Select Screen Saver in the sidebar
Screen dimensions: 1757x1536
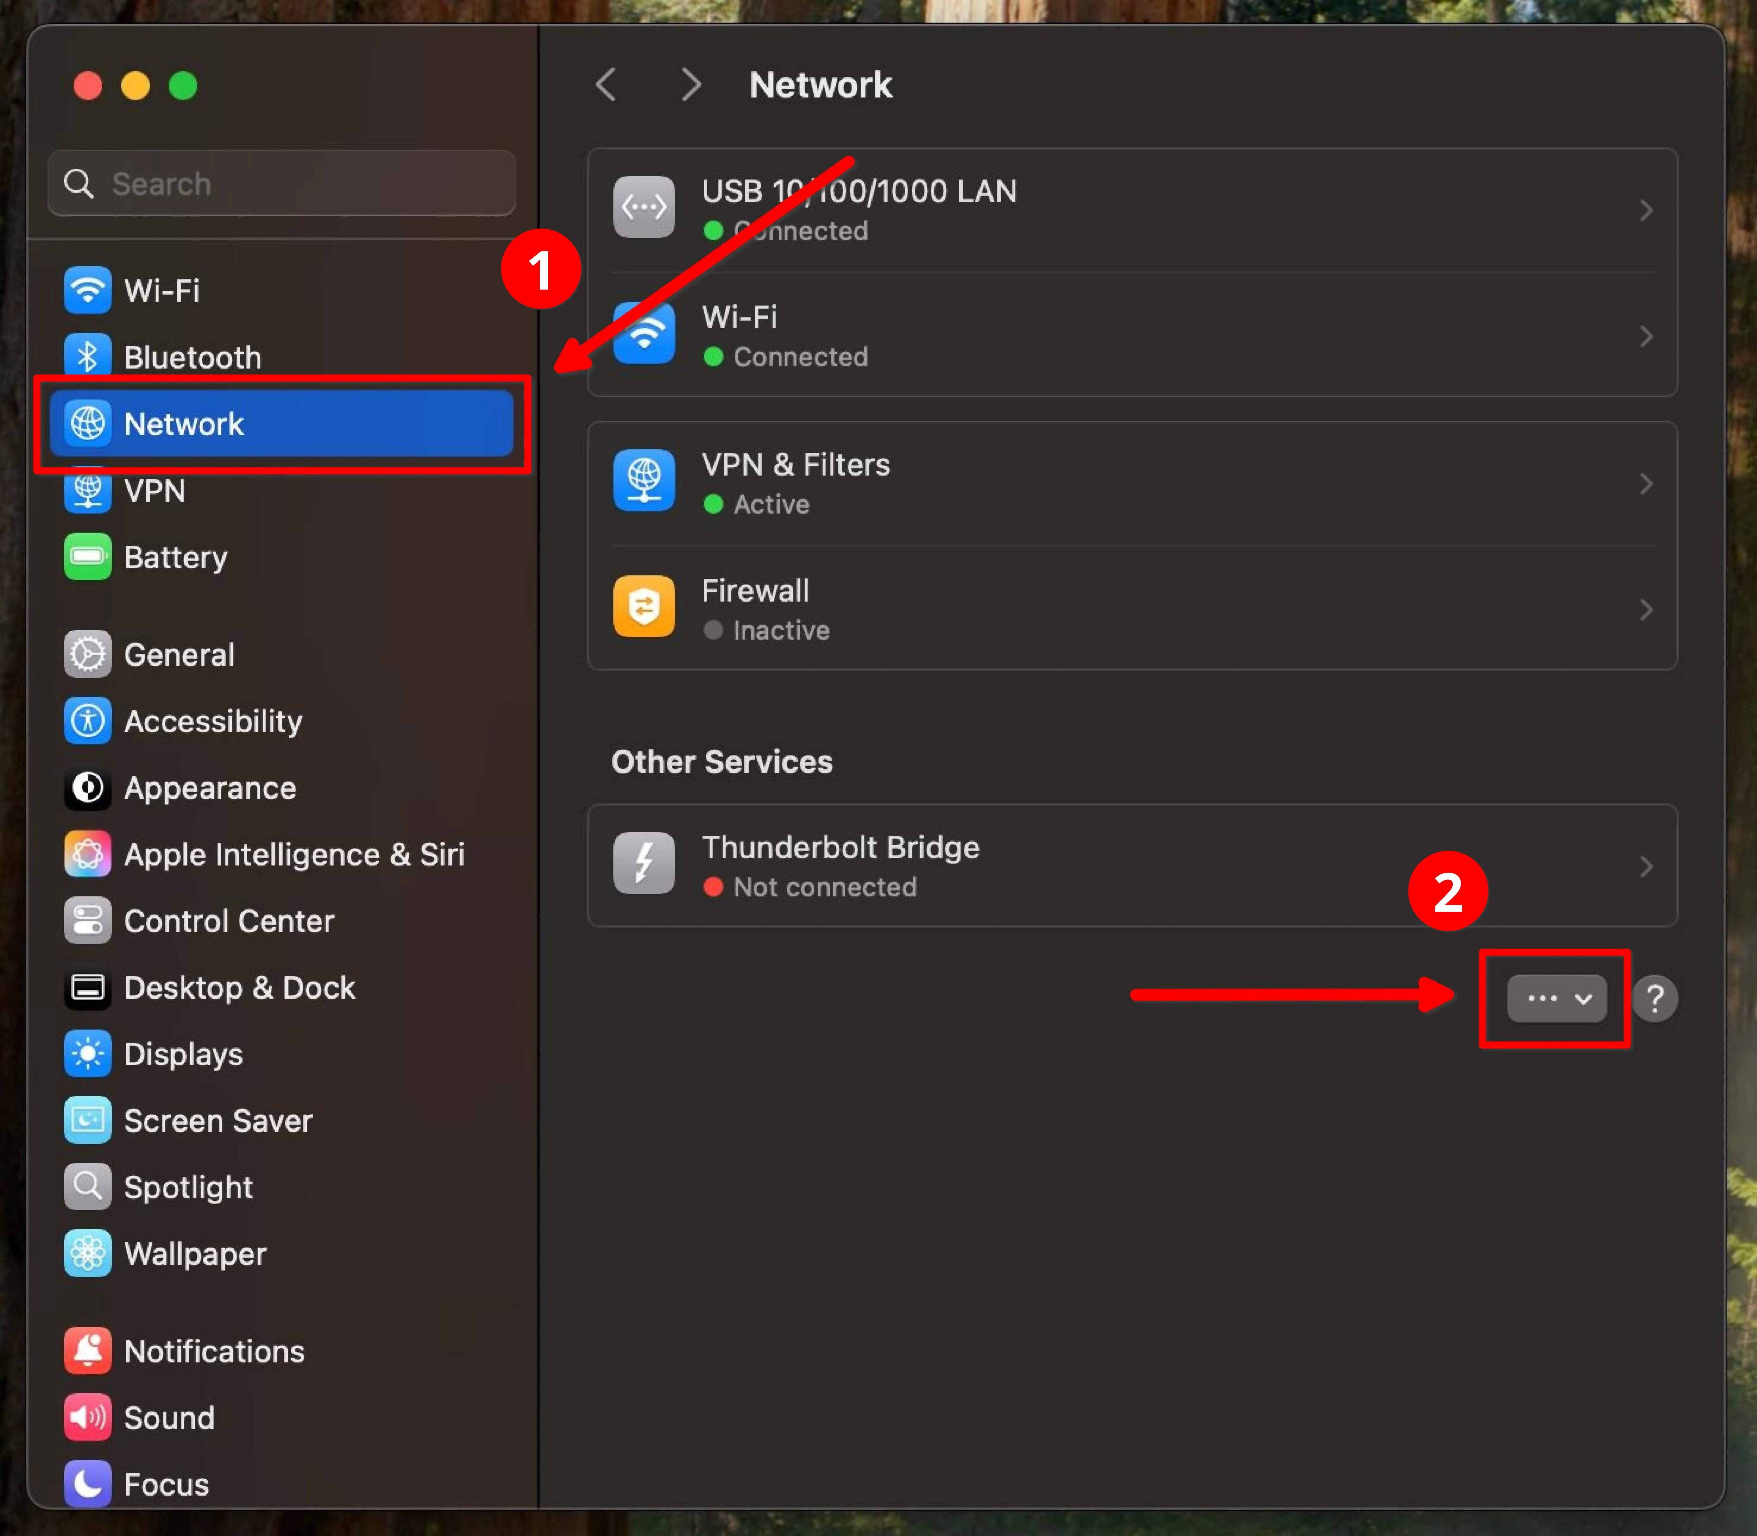point(218,1120)
